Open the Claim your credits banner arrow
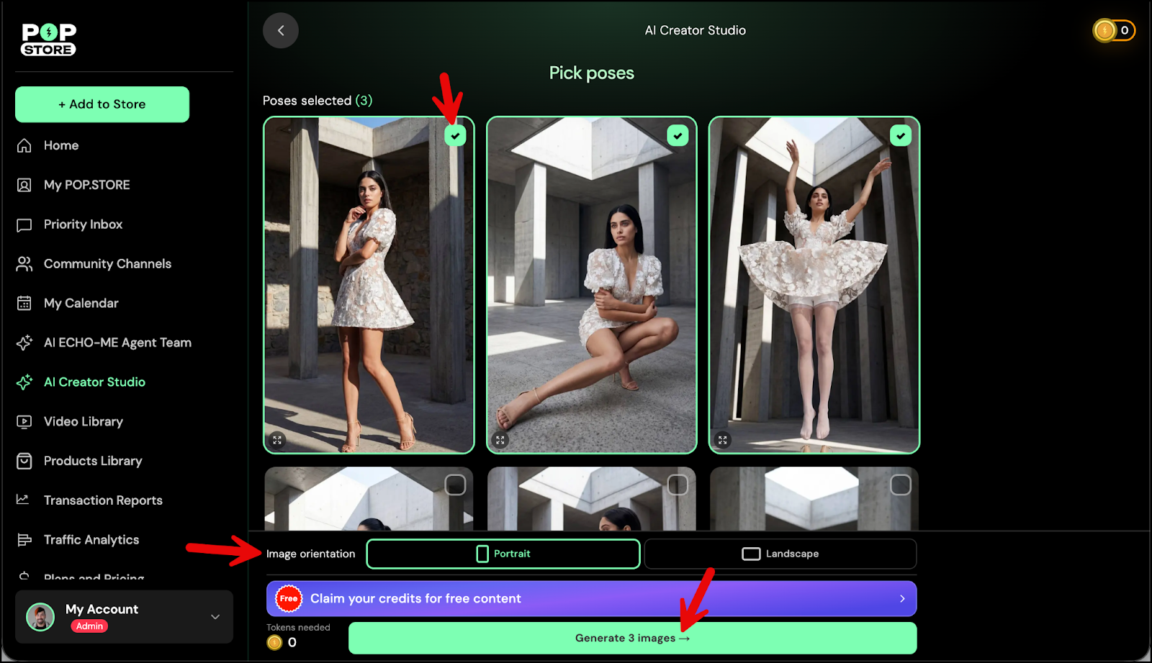 [902, 599]
